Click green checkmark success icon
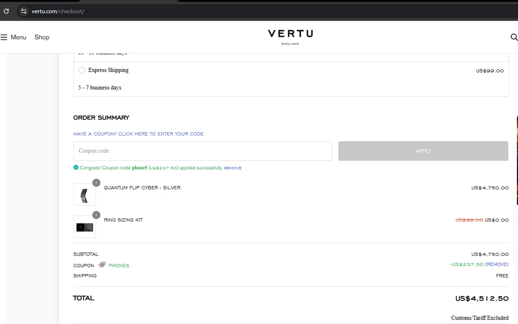The width and height of the screenshot is (518, 324). [x=76, y=168]
